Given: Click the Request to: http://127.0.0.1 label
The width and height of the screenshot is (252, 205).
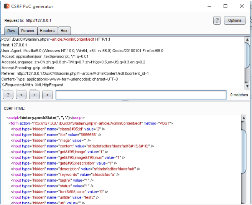Looking at the screenshot, I should tap(28, 20).
